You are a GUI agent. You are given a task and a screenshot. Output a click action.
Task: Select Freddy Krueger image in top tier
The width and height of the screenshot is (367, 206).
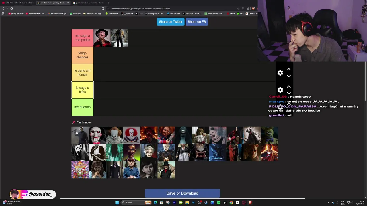tap(102, 38)
